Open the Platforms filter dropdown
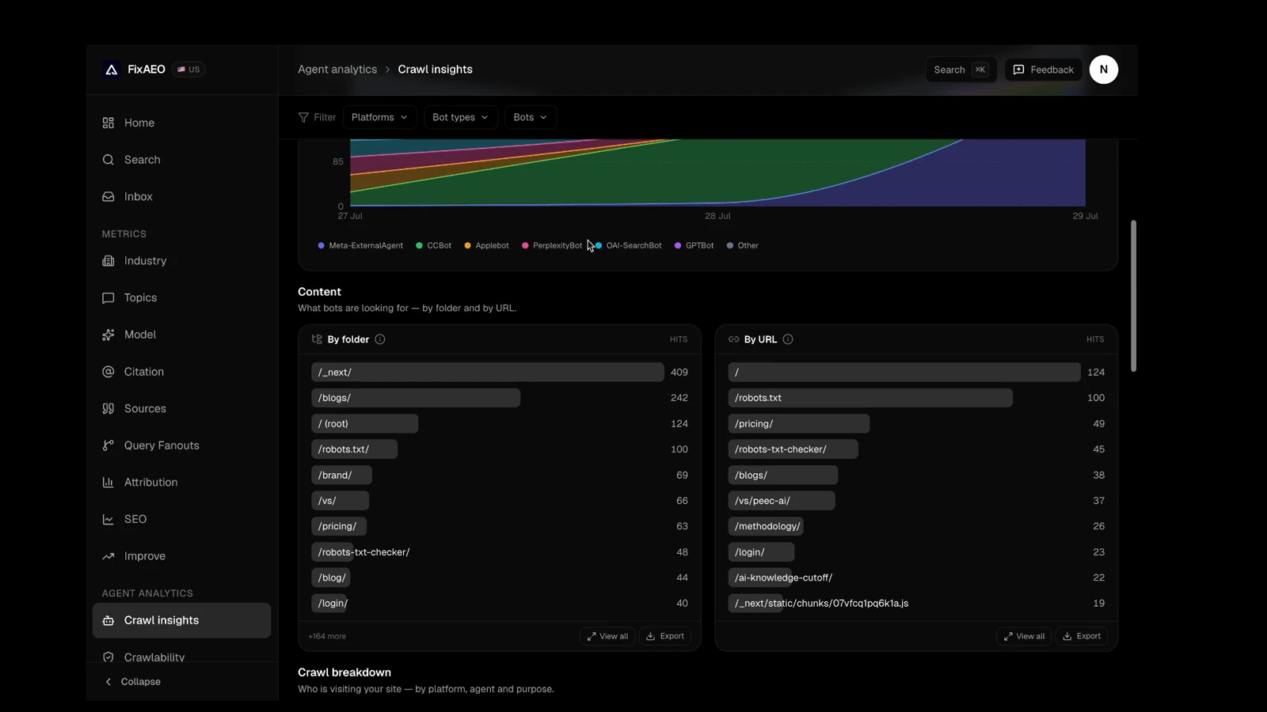Viewport: 1267px width, 712px height. pyautogui.click(x=379, y=117)
